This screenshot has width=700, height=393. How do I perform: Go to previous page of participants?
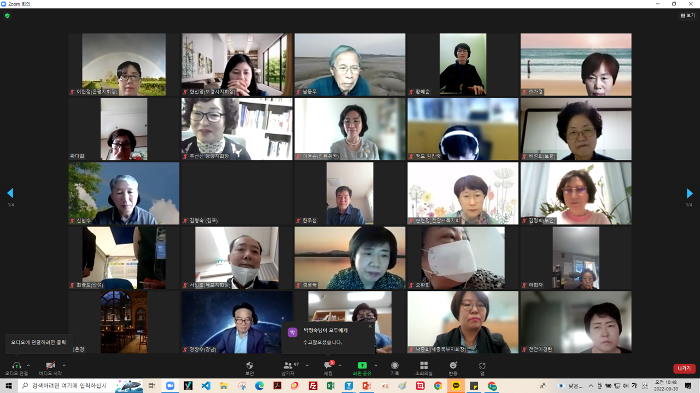[10, 193]
